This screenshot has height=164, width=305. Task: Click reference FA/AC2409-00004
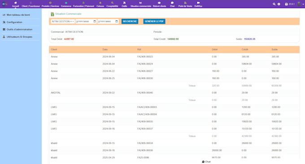point(147,114)
